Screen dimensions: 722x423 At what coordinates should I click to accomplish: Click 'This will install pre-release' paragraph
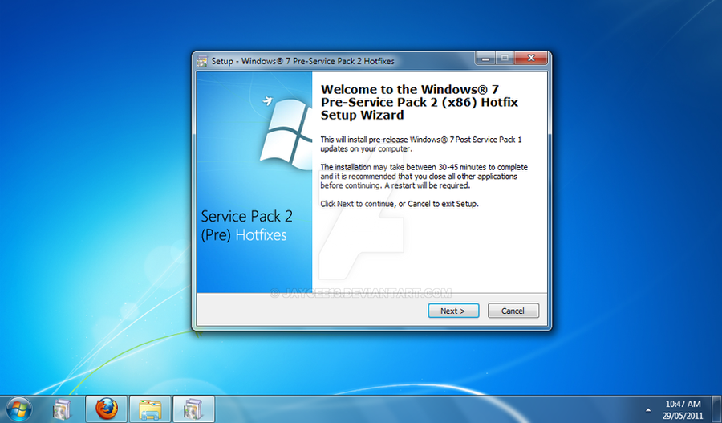pos(421,144)
